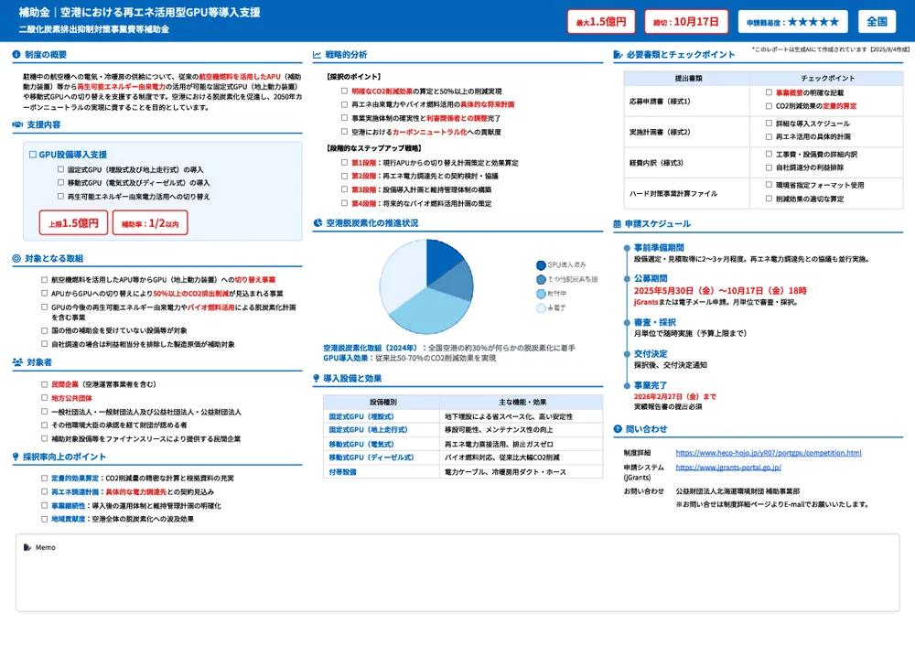
Task: Click the handshake icon beside 支援内容
Action: click(17, 124)
